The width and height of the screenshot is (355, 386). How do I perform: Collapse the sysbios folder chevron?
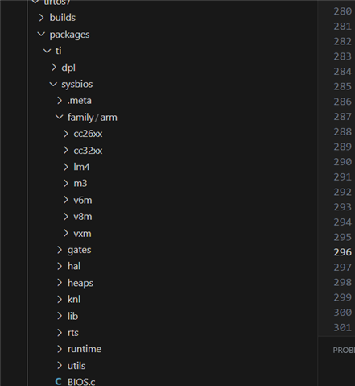(x=53, y=85)
